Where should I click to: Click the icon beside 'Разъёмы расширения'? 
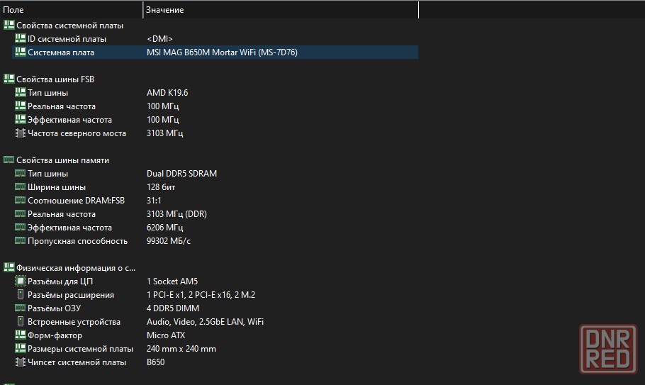tap(20, 295)
